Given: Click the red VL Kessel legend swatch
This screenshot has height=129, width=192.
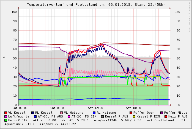Looking at the screenshot, I should [x=6, y=113].
